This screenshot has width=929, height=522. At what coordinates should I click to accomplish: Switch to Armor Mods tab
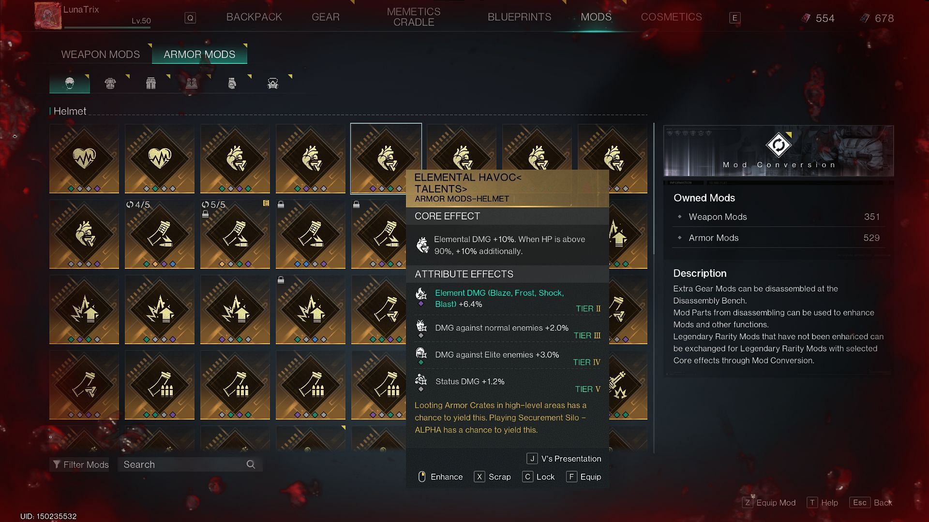click(x=198, y=54)
